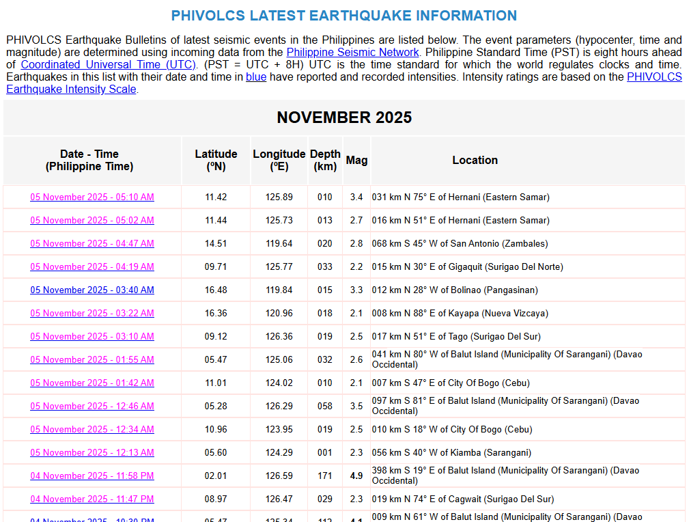Click the Longitude column header
The height and width of the screenshot is (522, 689).
click(279, 160)
